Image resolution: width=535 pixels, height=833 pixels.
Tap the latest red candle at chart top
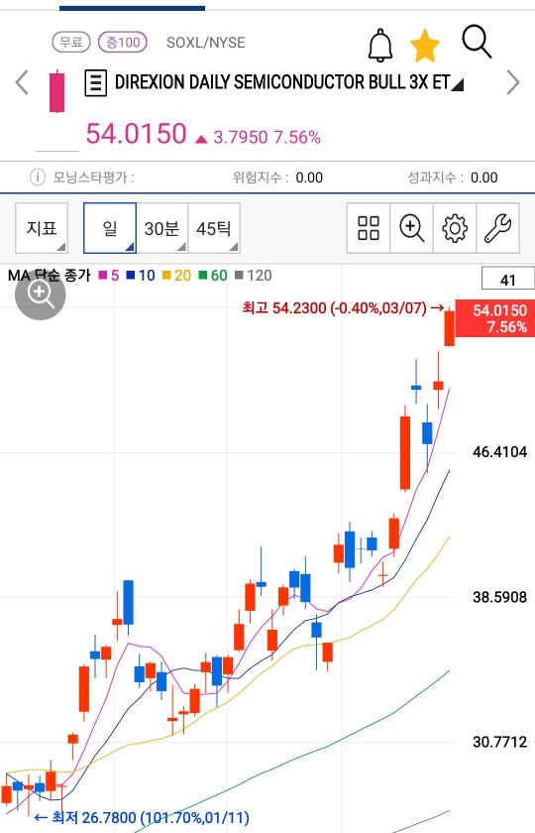(x=450, y=326)
